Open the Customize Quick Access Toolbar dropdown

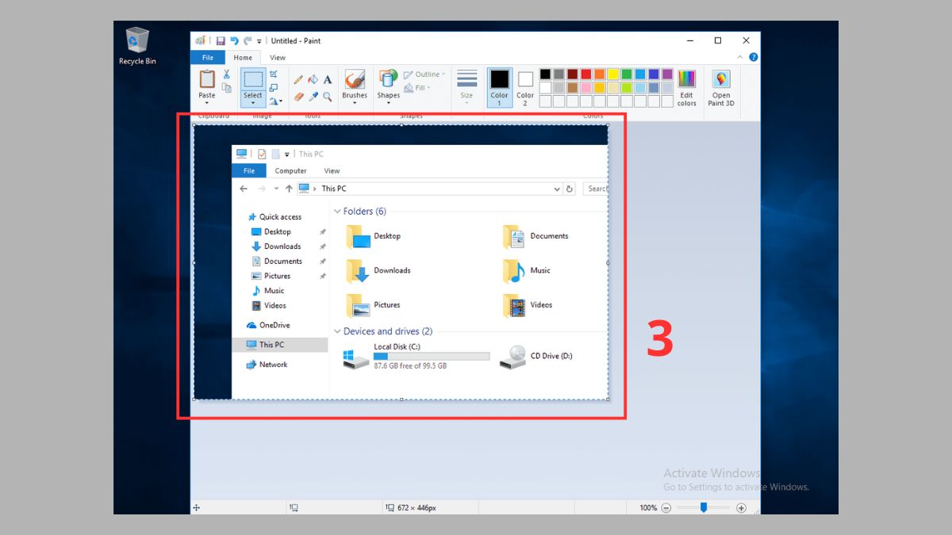coord(259,41)
